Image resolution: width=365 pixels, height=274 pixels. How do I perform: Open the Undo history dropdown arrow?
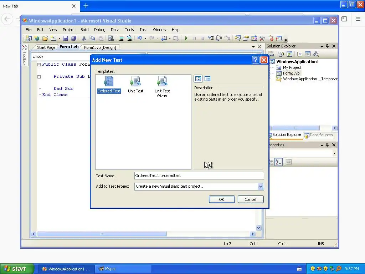(145, 38)
